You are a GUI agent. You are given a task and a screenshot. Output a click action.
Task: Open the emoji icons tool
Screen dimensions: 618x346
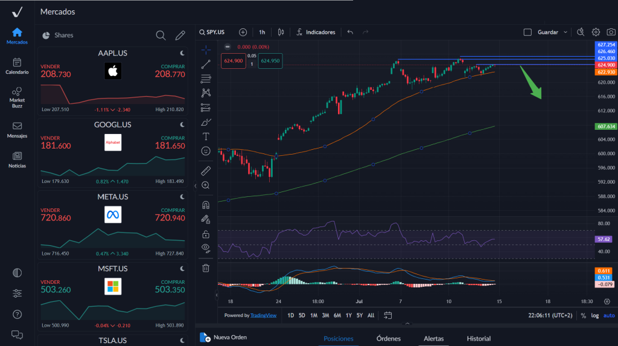[x=206, y=151]
